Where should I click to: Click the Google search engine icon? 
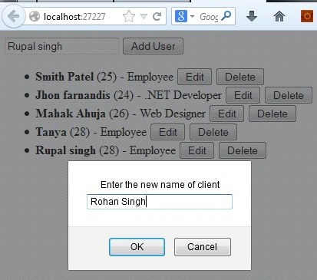[181, 16]
